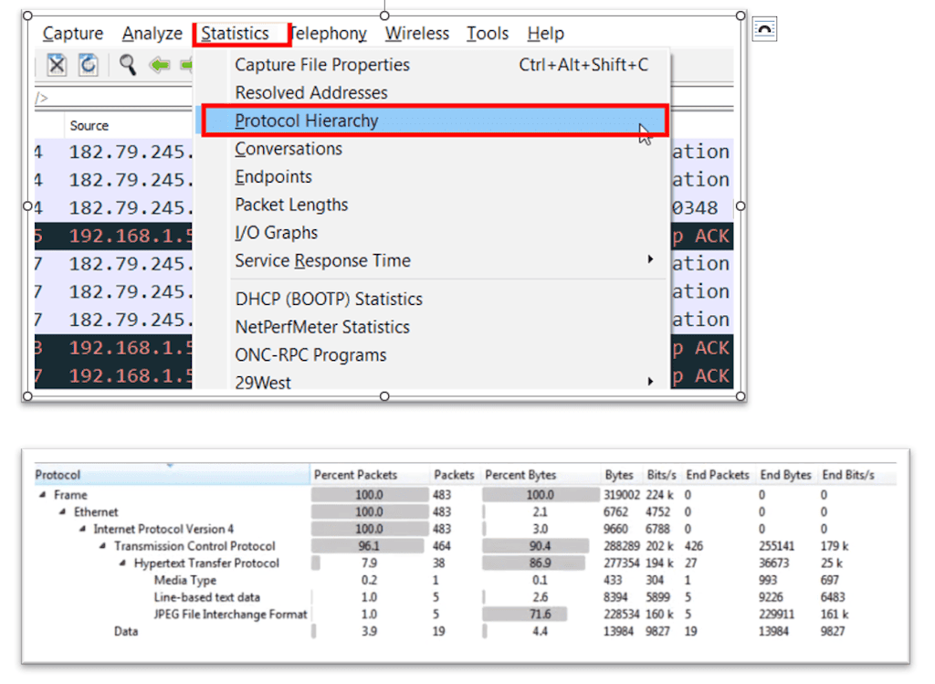935x684 pixels.
Task: Open the Layout Options icon beside the image
Action: 764,29
